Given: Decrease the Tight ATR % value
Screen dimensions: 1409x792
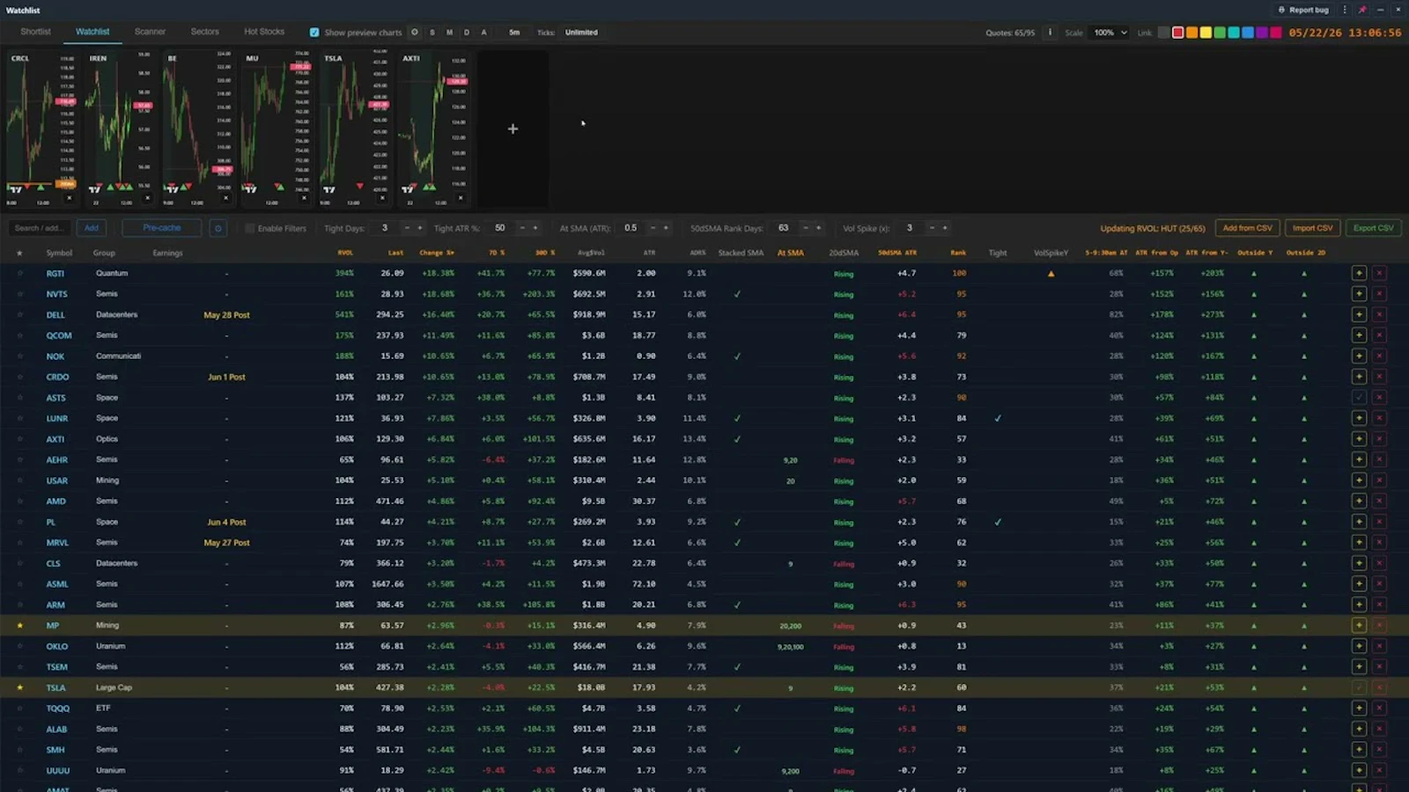Looking at the screenshot, I should coord(522,228).
